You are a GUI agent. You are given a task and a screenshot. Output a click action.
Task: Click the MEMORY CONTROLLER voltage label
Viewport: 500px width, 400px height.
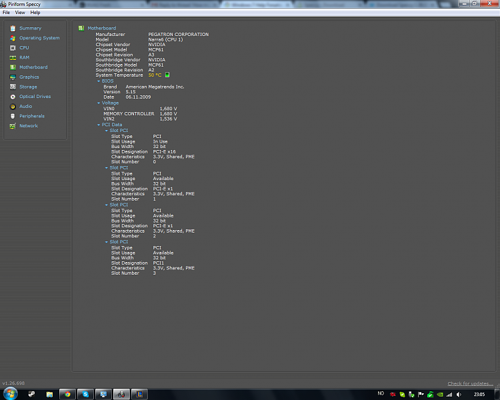pyautogui.click(x=129, y=114)
